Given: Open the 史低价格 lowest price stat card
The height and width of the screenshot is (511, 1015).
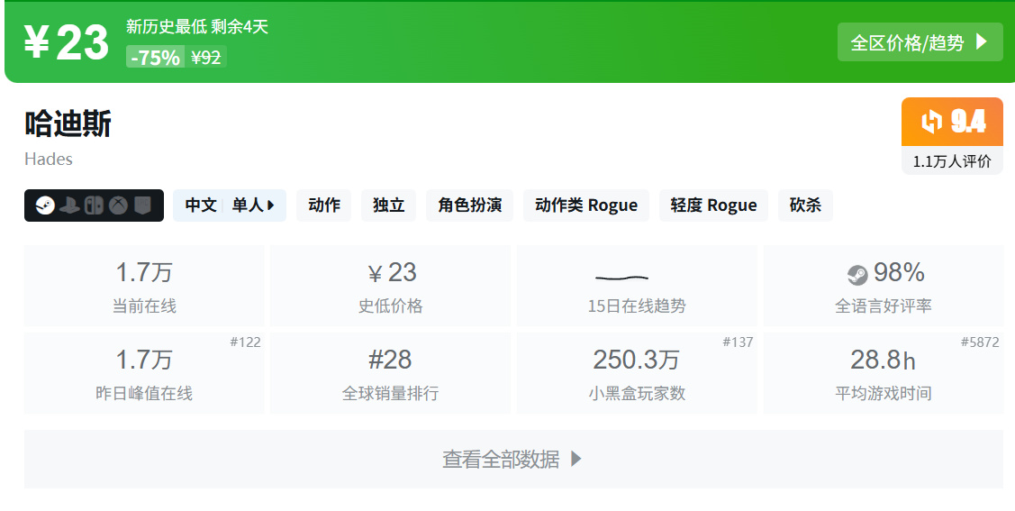Looking at the screenshot, I should [390, 286].
